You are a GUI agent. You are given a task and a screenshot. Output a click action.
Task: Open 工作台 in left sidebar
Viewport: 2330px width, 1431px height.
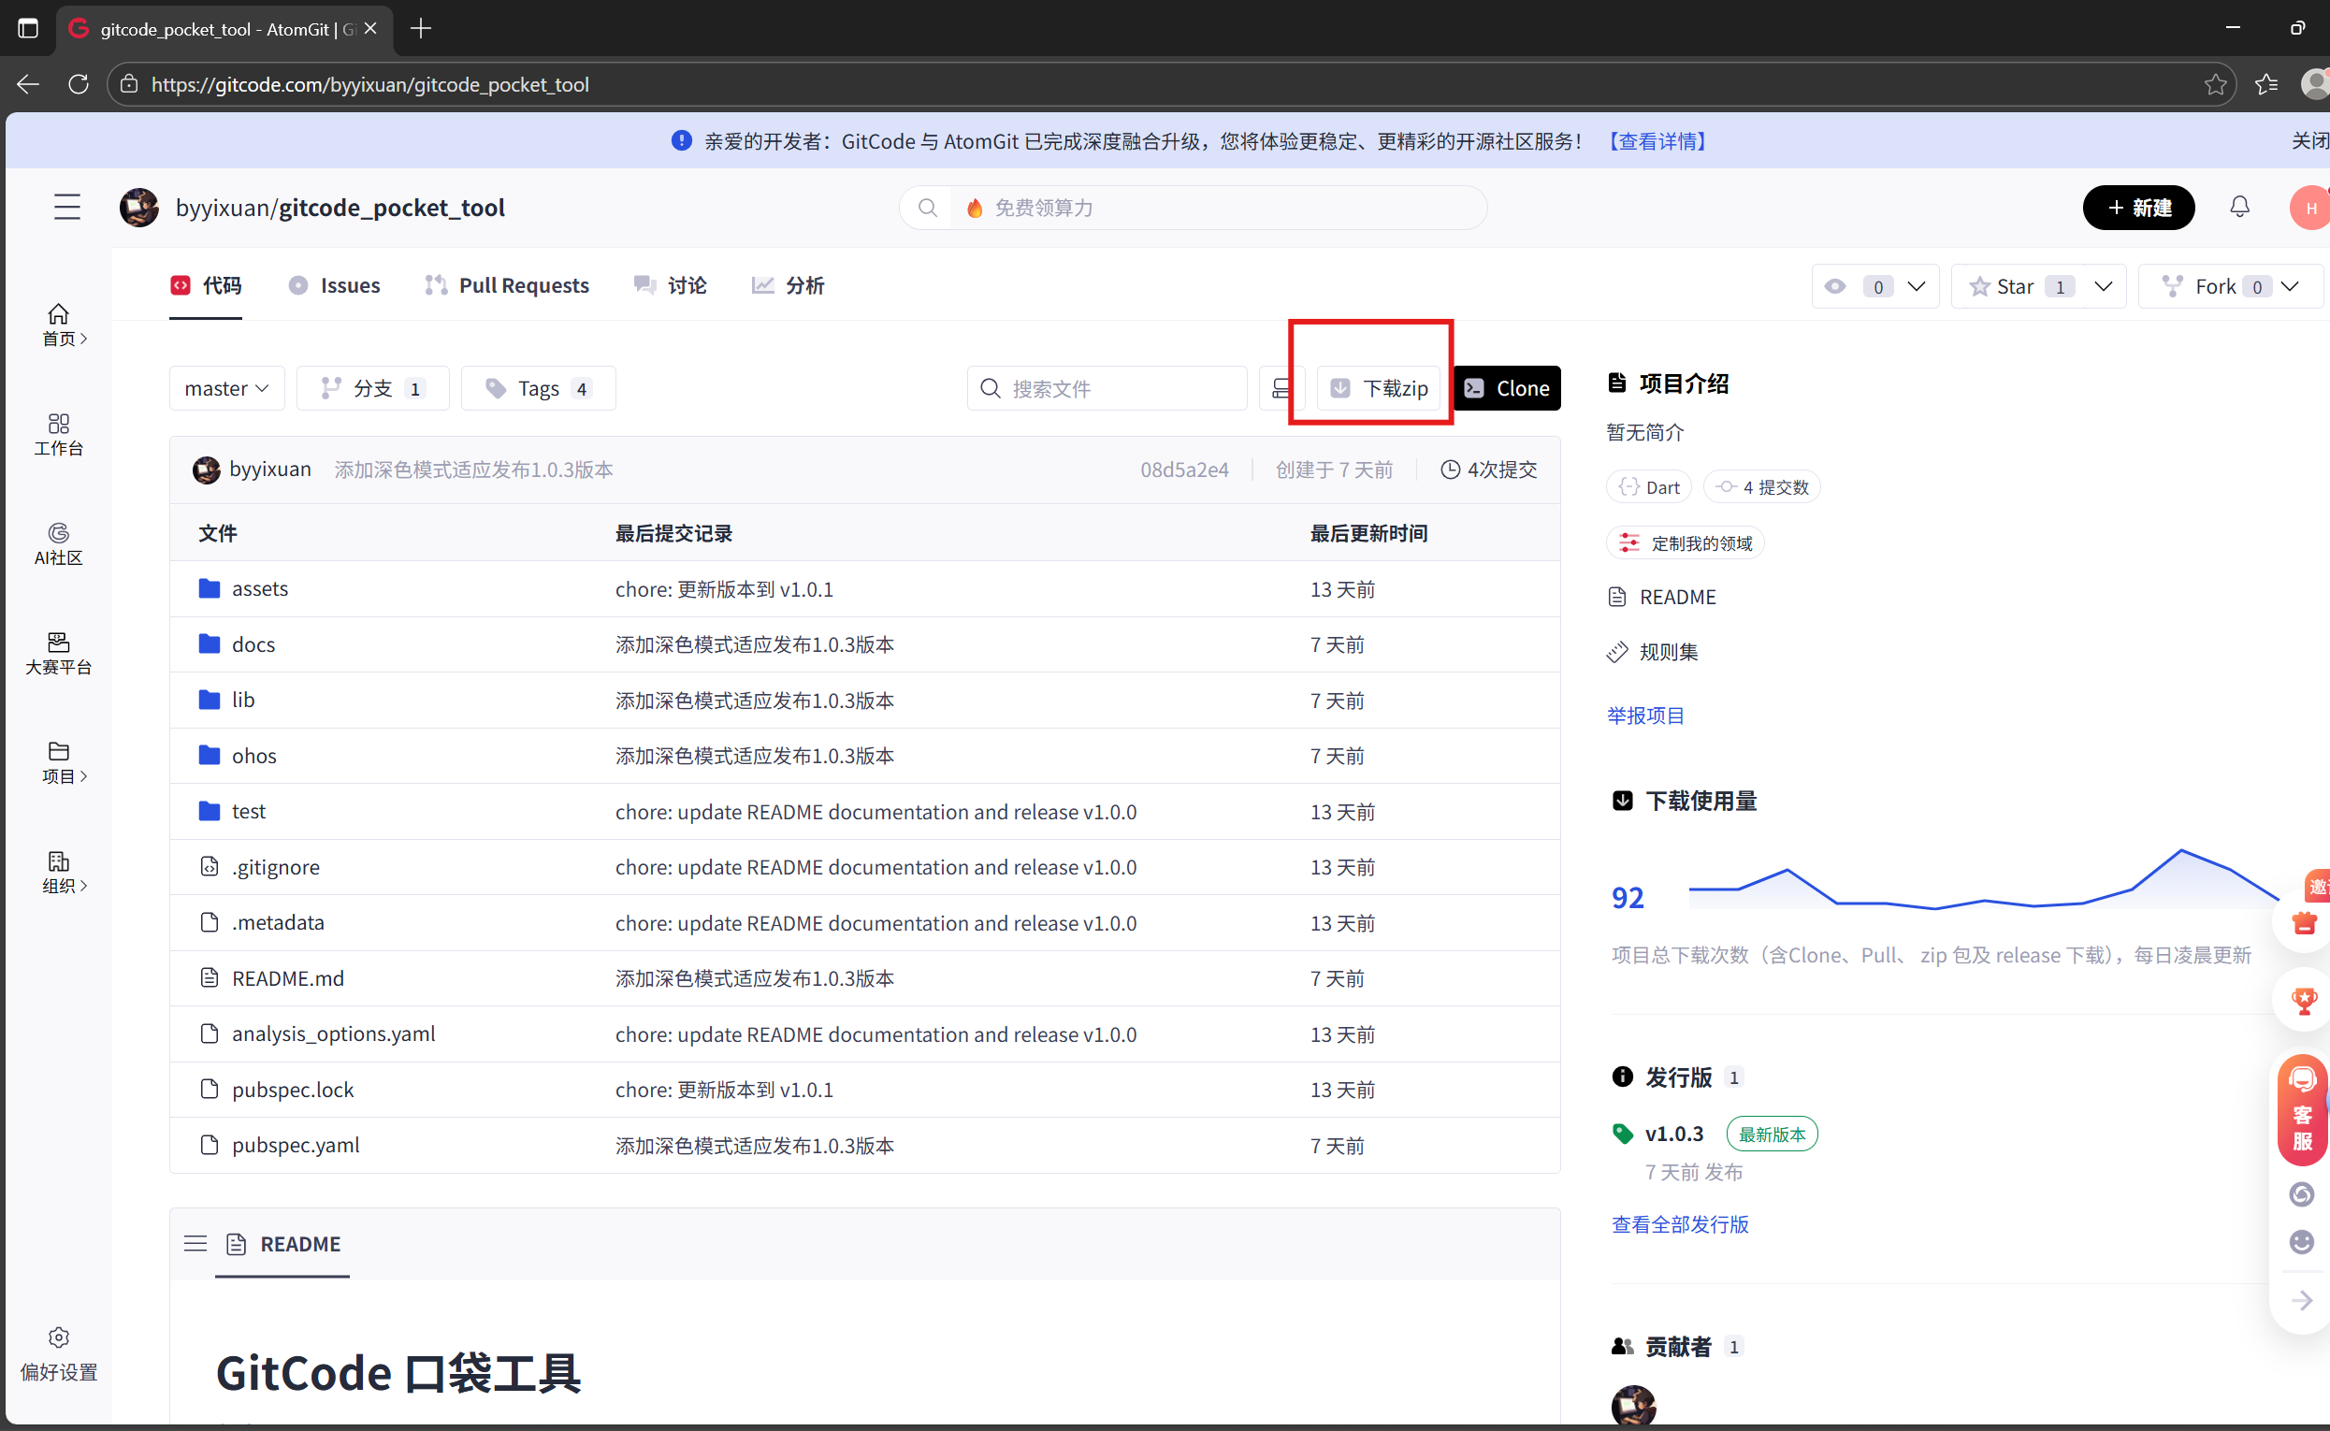(x=59, y=434)
